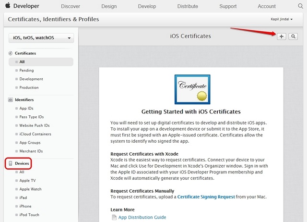
Task: Open the iOS, tvOS, watchOS platform dropdown
Action: tap(41, 38)
